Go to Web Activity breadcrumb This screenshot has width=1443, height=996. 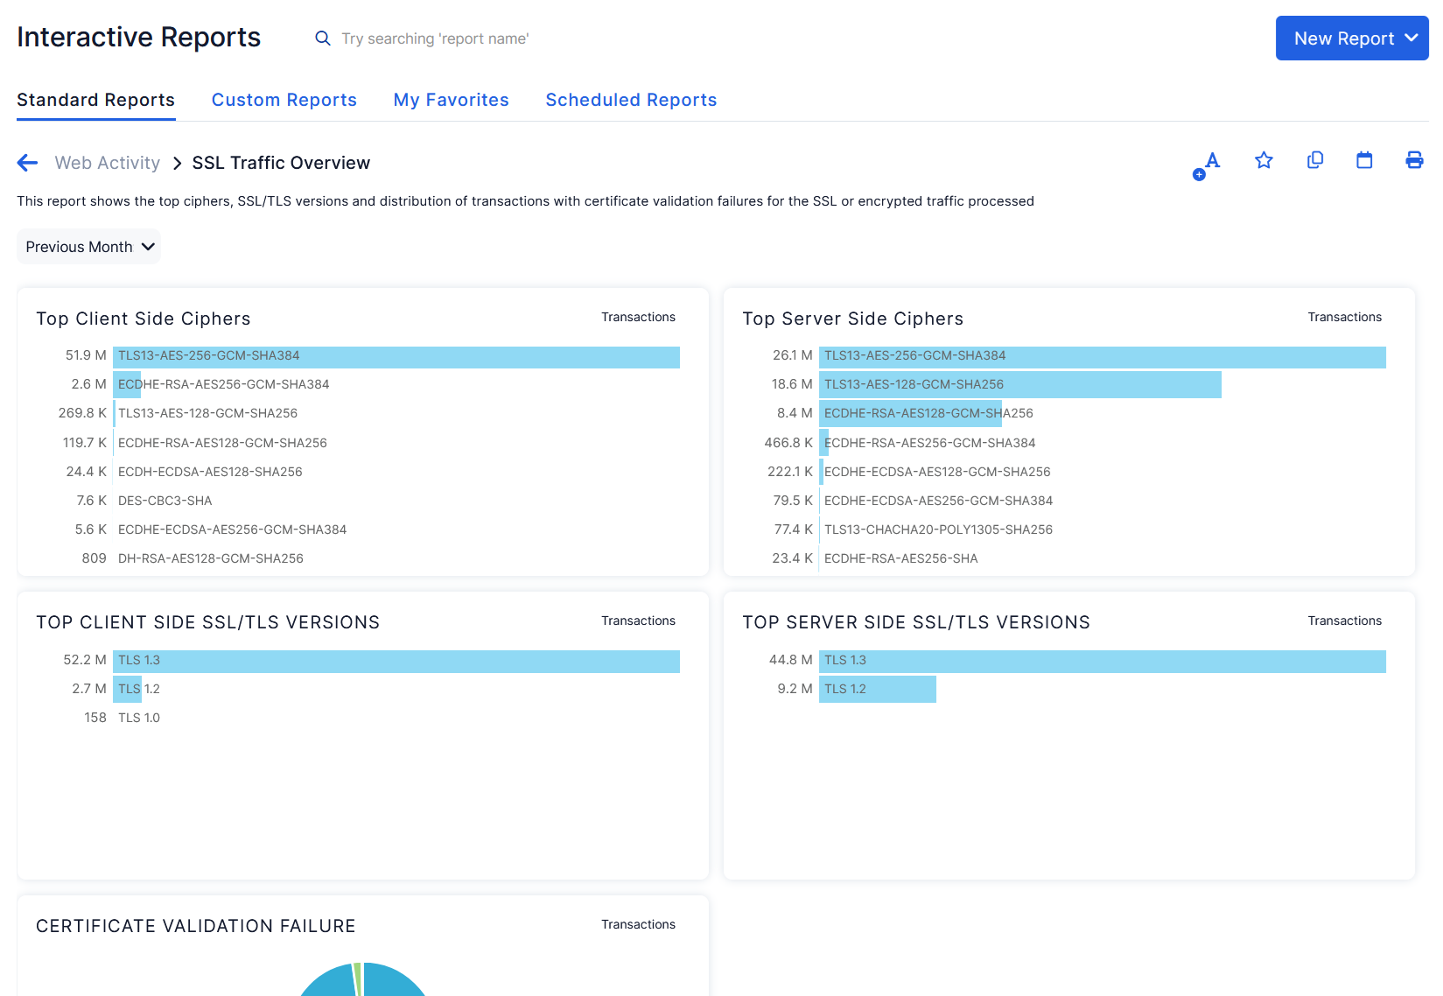pyautogui.click(x=108, y=163)
